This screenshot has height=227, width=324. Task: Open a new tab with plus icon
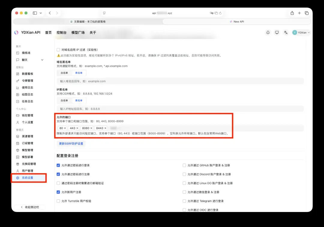299,13
